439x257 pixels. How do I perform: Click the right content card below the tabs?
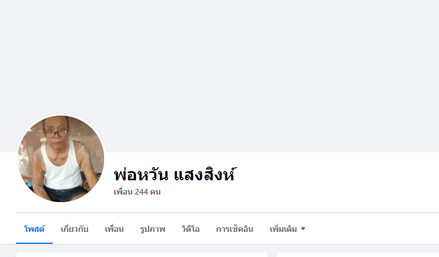[x=357, y=255]
